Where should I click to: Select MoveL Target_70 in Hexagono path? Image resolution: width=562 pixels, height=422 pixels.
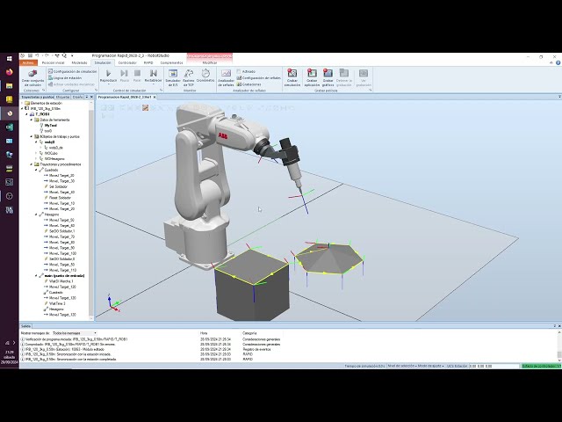(61, 236)
